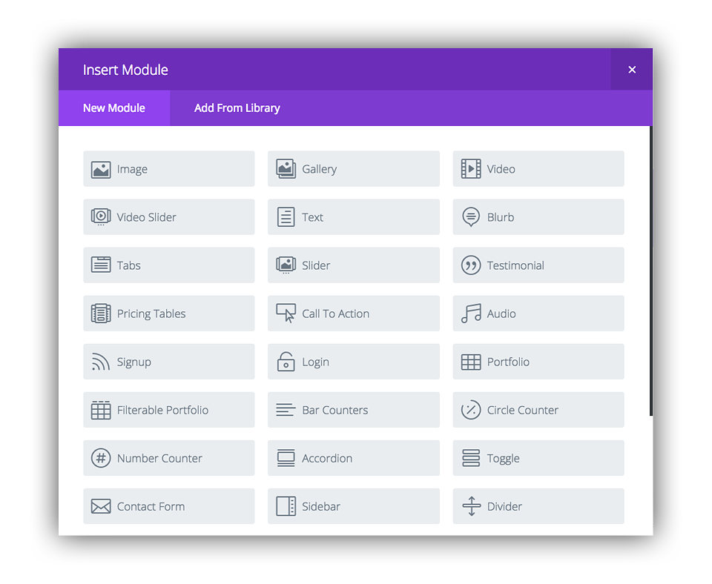The image size is (712, 584).
Task: Click the Insert Module title text
Action: pyautogui.click(x=125, y=70)
